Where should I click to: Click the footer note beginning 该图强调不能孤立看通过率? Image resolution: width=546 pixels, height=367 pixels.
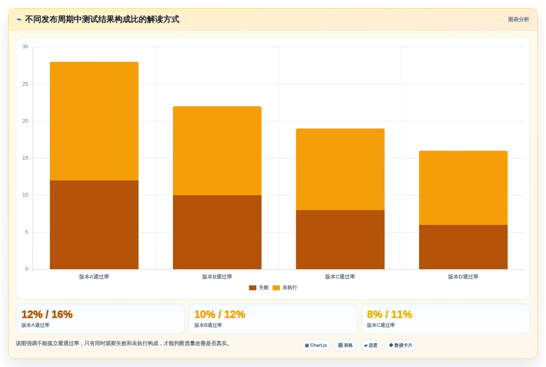pos(124,343)
